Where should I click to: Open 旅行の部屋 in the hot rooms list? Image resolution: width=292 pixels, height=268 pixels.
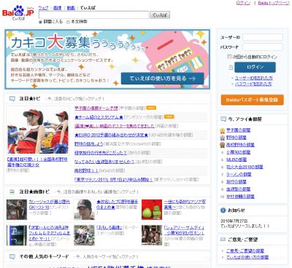[237, 181]
